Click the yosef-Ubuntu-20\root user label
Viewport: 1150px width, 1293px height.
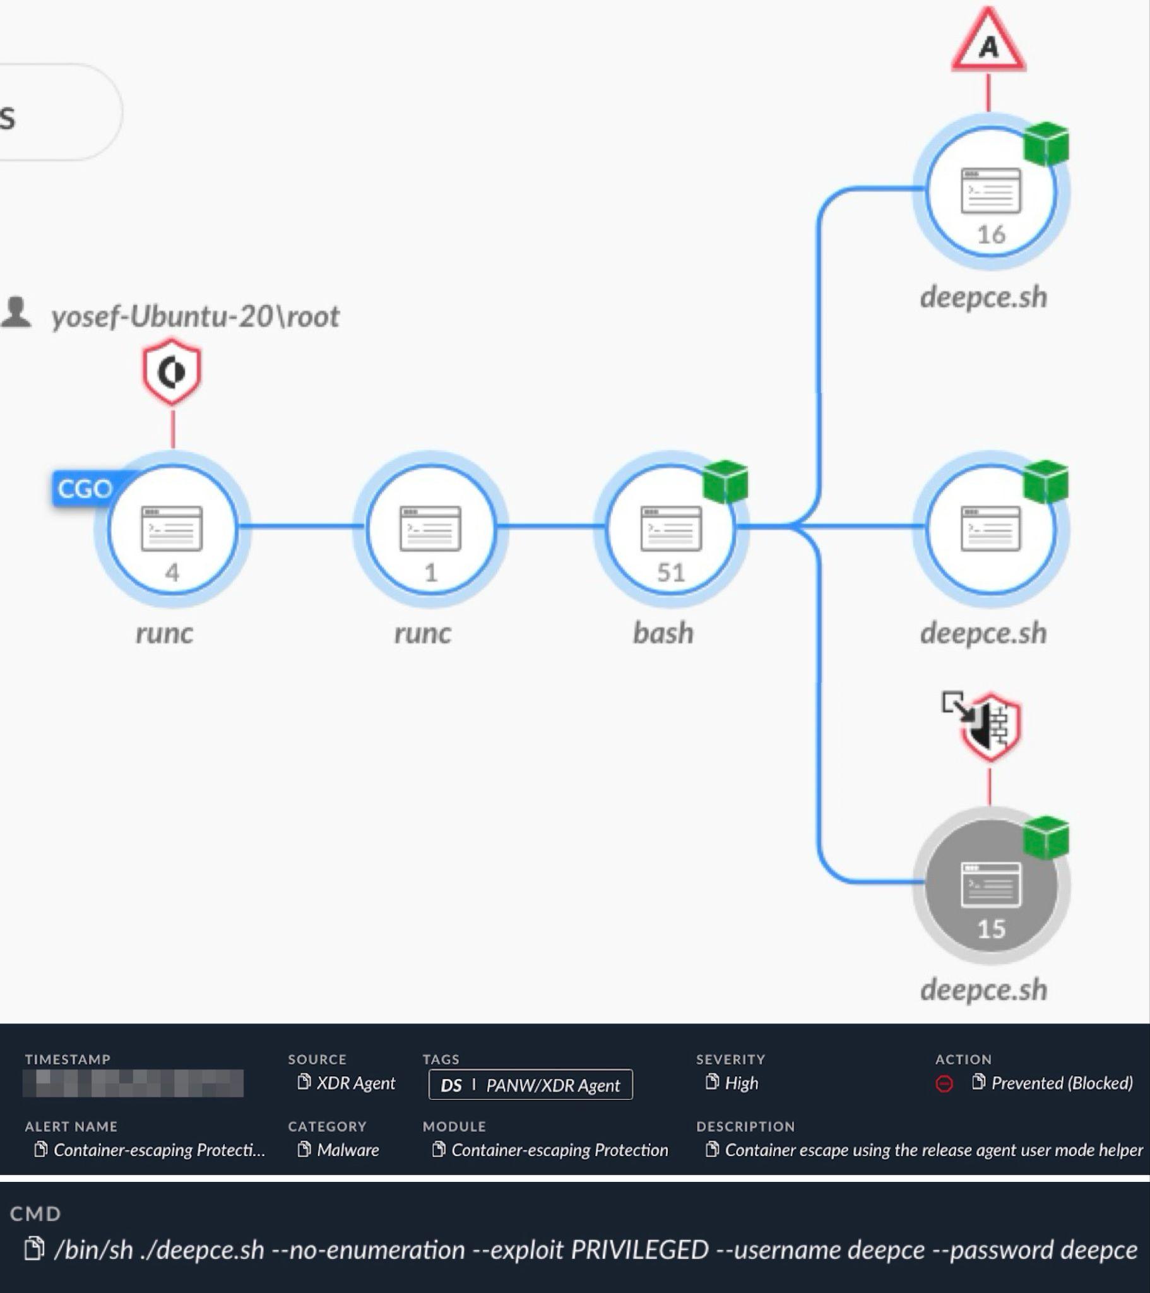[195, 316]
